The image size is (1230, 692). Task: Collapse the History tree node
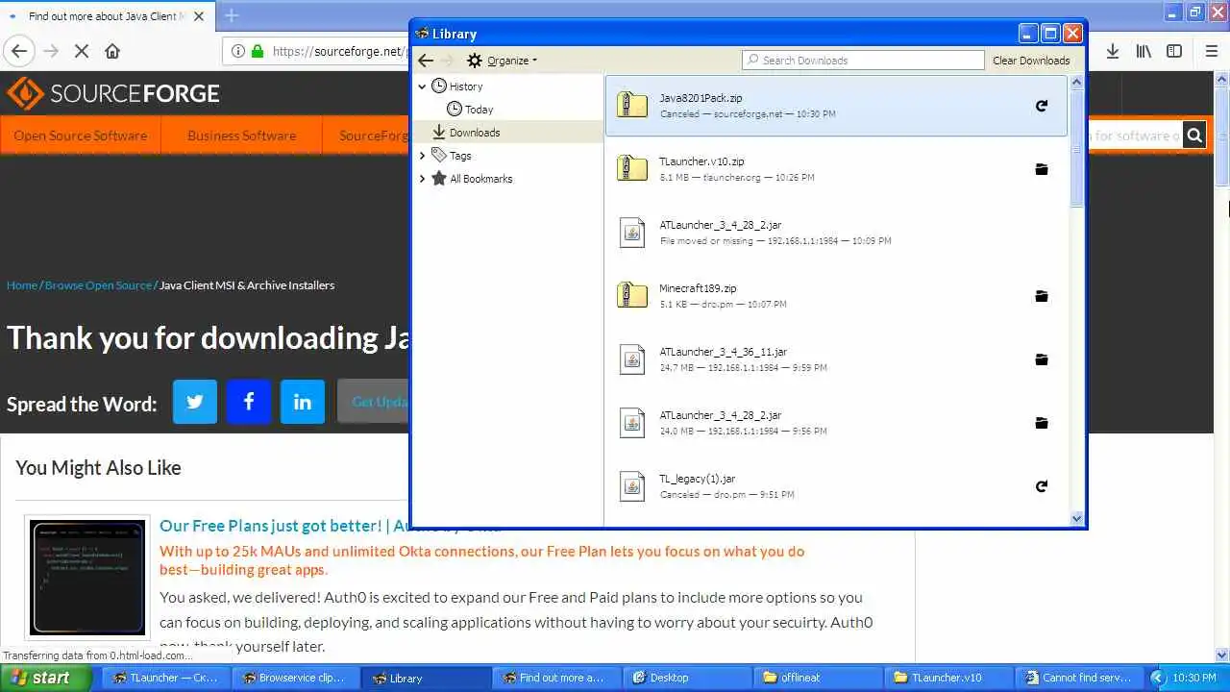tap(422, 86)
